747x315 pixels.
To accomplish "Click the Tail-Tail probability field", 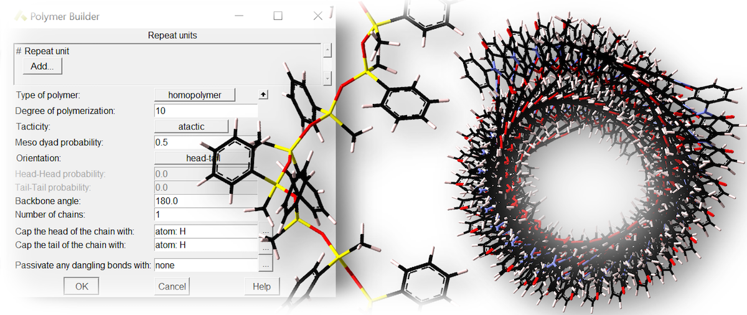I will 206,187.
